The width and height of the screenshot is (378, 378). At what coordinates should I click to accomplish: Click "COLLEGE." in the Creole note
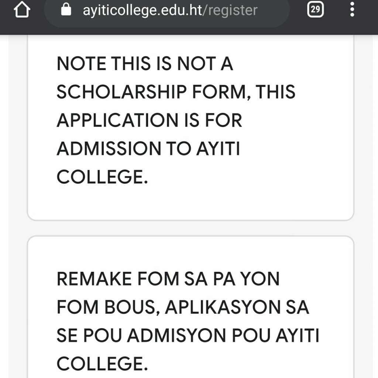pos(102,364)
